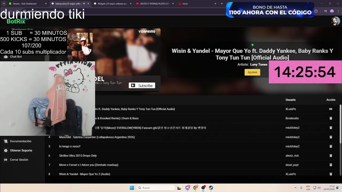Skip the current XLuisPe song with fast-forward icon
The height and width of the screenshot is (192, 342).
(331, 109)
